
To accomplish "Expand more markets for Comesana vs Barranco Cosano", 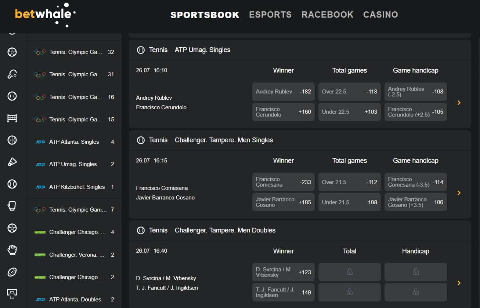I will click(x=459, y=193).
